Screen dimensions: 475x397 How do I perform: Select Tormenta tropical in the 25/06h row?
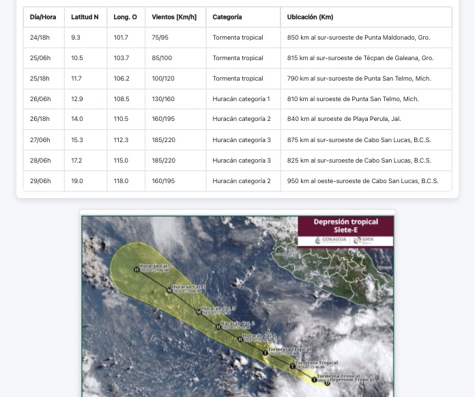pos(237,58)
